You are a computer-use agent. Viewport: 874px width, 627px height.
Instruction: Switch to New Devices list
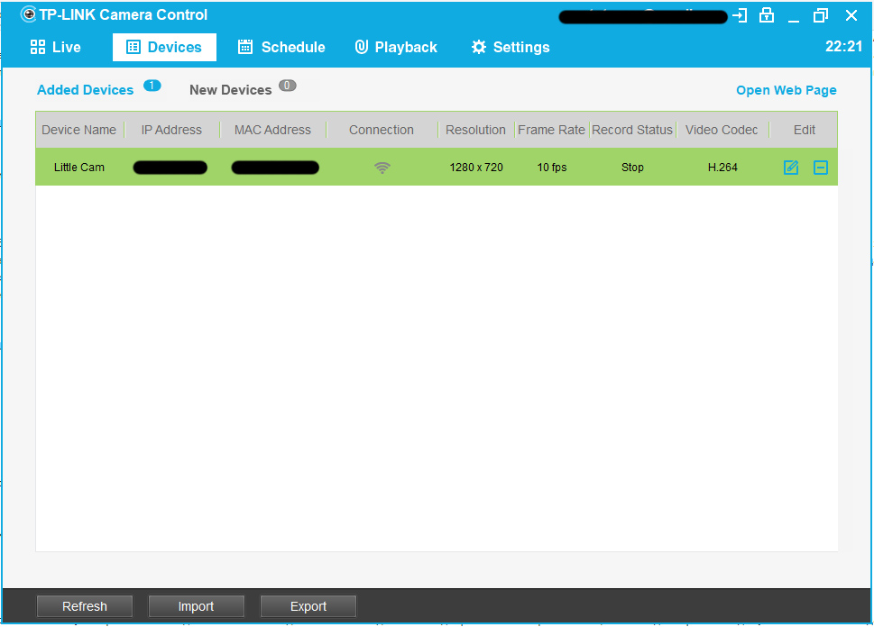tap(231, 90)
